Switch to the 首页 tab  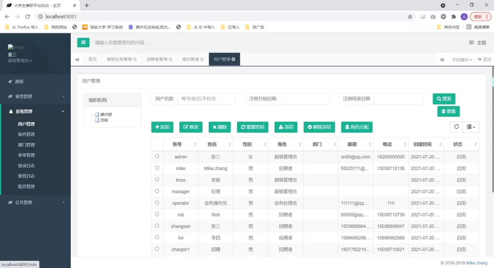click(x=92, y=59)
